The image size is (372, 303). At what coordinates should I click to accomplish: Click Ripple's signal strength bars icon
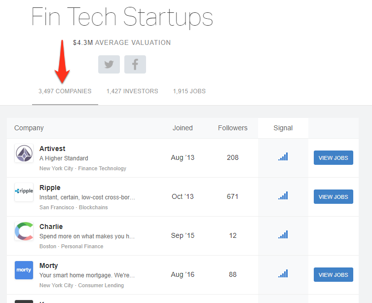(283, 195)
